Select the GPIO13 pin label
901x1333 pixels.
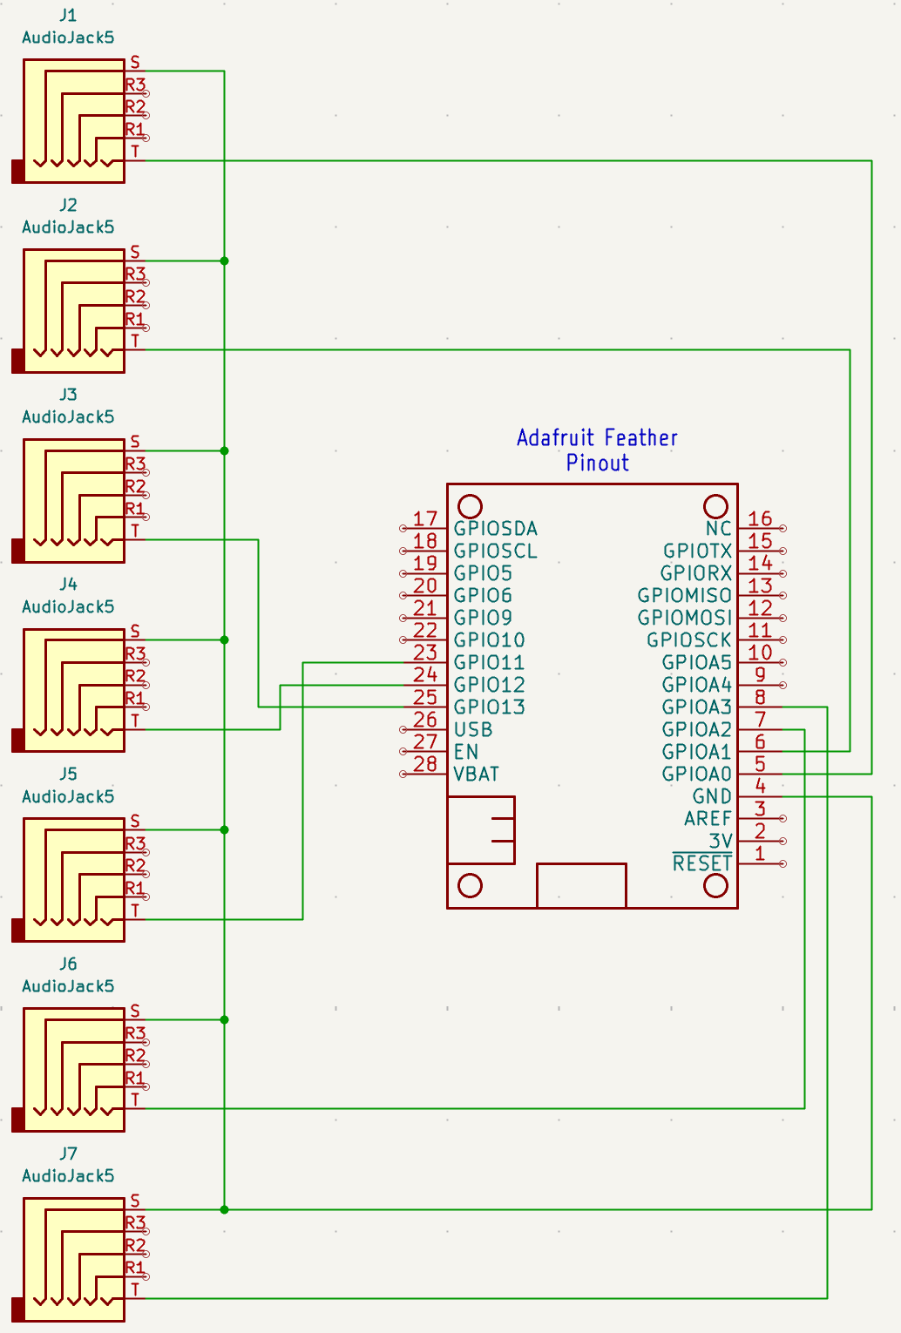(489, 707)
